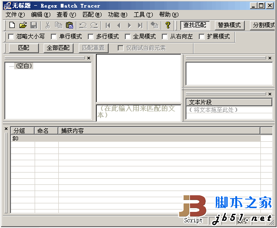Click the regex input area
Viewport: 277px width, 228px height.
138,78
